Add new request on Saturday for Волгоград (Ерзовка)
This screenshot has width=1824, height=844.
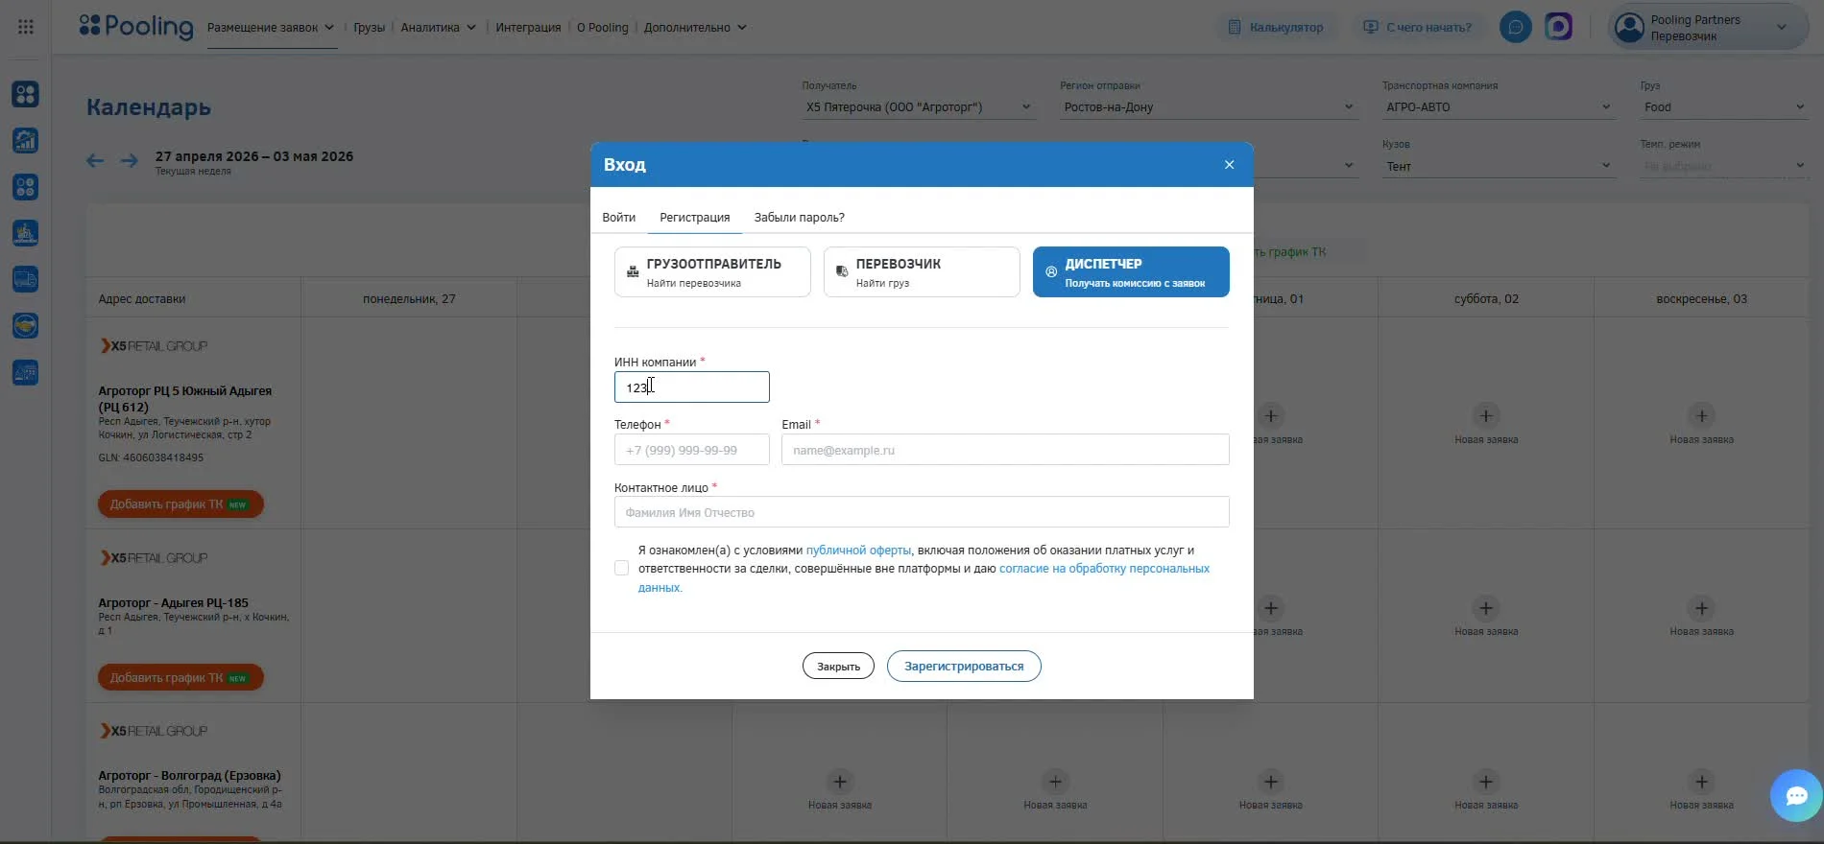[x=1486, y=788]
